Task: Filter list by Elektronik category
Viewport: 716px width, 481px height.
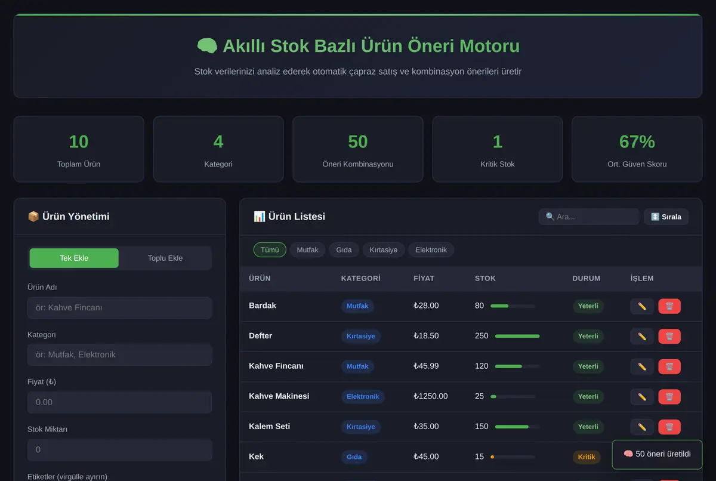Action: [431, 249]
